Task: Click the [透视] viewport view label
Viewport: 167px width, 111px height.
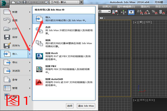Action: [142, 100]
